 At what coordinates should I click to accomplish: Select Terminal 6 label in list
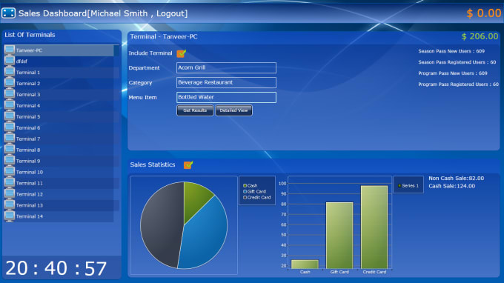click(28, 128)
